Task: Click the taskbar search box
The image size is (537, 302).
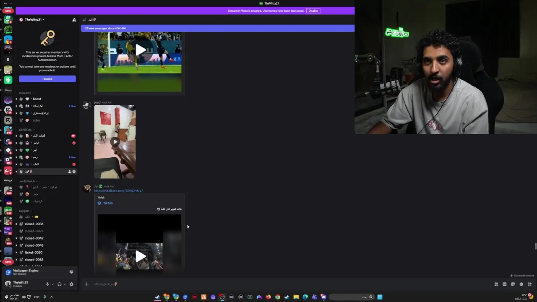Action: 352,297
